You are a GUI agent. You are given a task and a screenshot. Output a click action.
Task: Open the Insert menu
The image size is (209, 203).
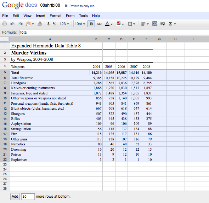pyautogui.click(x=41, y=16)
